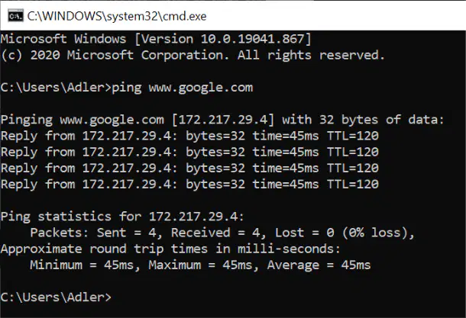Click the 'Ping statistics for 172.217.29.4' line
Viewport: 466px width, 318px height.
tap(122, 217)
